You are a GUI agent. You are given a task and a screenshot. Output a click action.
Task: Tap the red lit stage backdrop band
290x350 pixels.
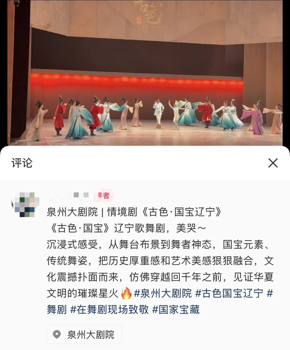(137, 80)
